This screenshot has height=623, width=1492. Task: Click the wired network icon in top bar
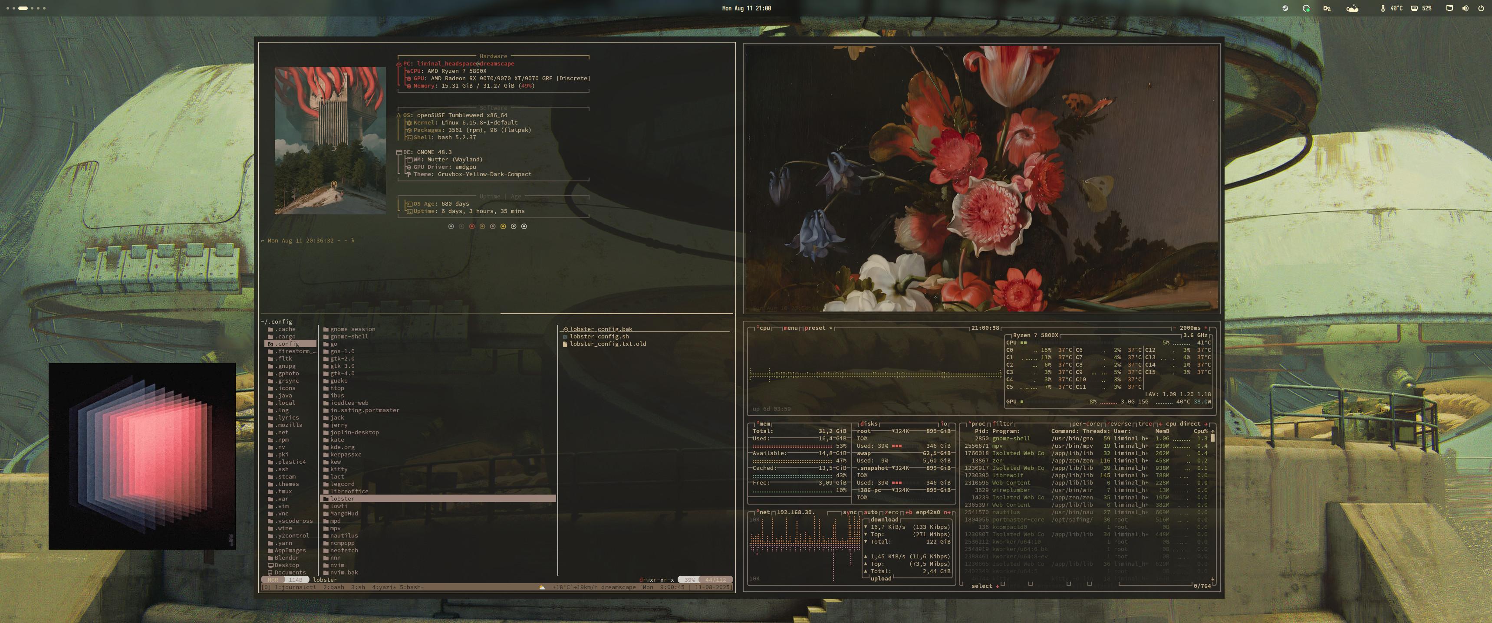click(1449, 8)
